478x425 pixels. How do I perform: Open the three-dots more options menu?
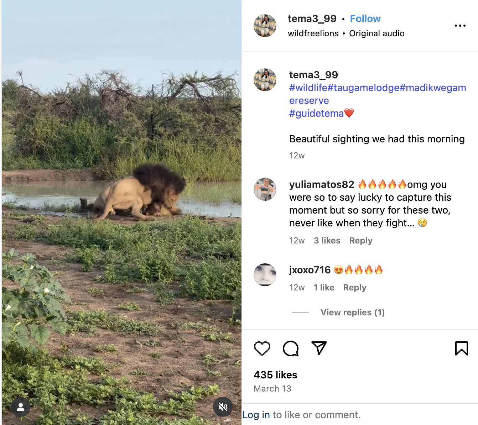click(460, 26)
